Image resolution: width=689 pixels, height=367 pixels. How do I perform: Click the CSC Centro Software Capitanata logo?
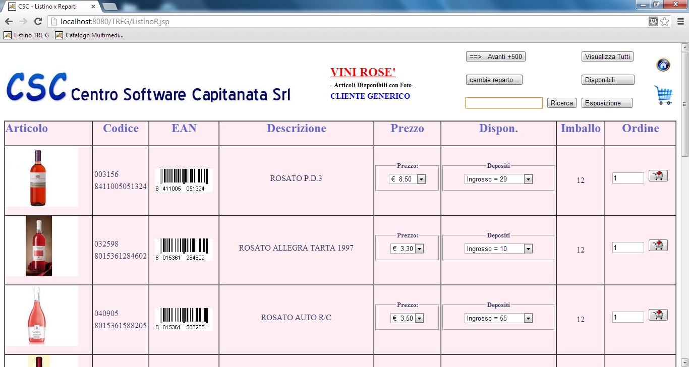click(x=148, y=87)
